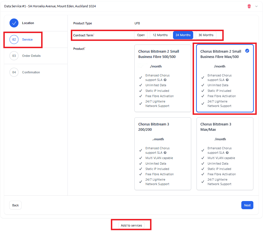Select the 04 step circle

[14, 72]
